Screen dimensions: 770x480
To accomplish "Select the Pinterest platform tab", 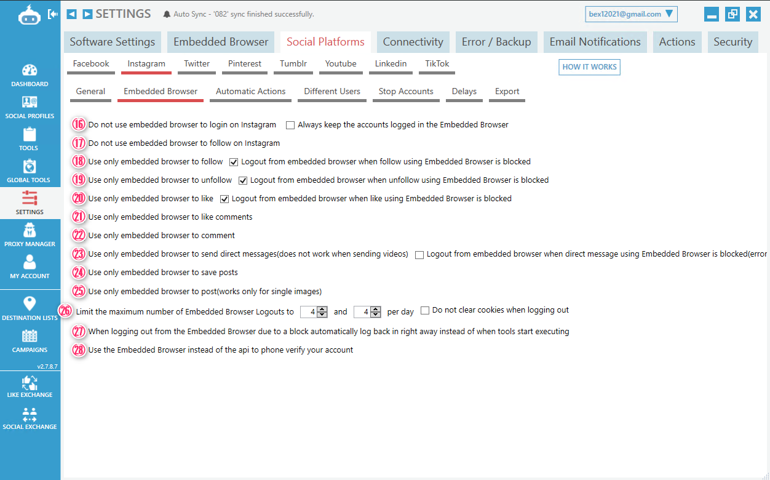I will [x=245, y=64].
